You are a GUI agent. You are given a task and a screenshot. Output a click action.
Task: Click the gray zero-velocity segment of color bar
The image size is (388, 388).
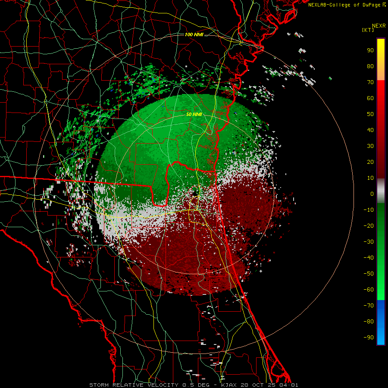coord(381,191)
